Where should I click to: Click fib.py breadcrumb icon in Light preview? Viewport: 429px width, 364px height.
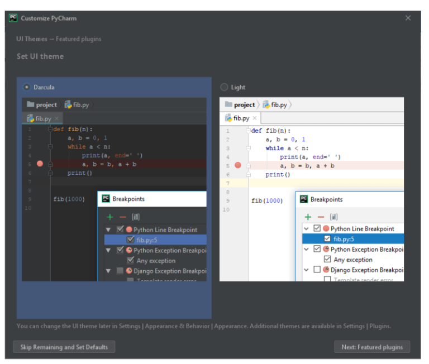(x=266, y=104)
